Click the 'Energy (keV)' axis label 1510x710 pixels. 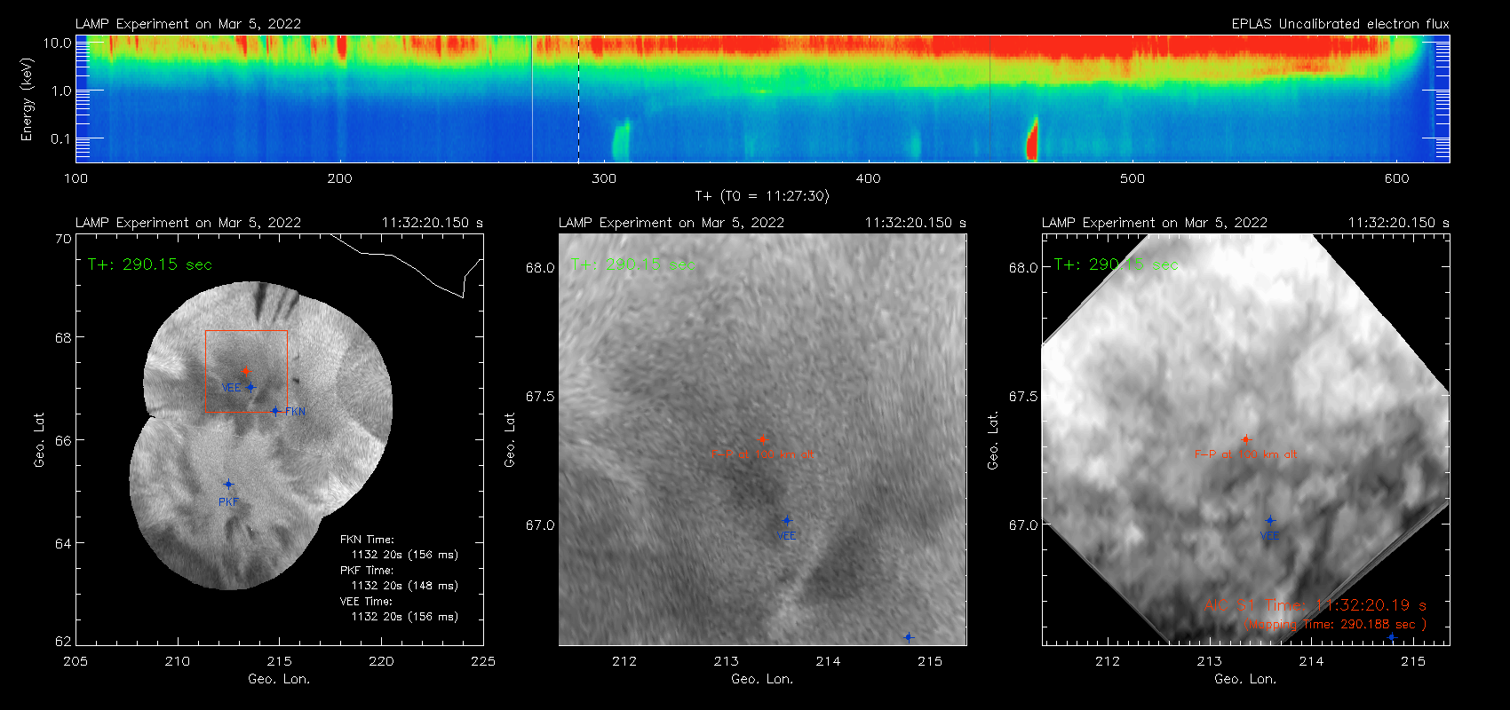coord(27,99)
